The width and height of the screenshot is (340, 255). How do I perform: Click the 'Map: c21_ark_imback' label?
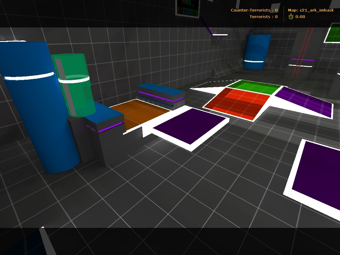(311, 10)
